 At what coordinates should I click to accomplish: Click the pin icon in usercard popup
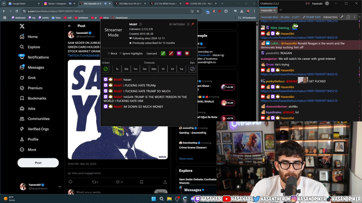point(192,24)
